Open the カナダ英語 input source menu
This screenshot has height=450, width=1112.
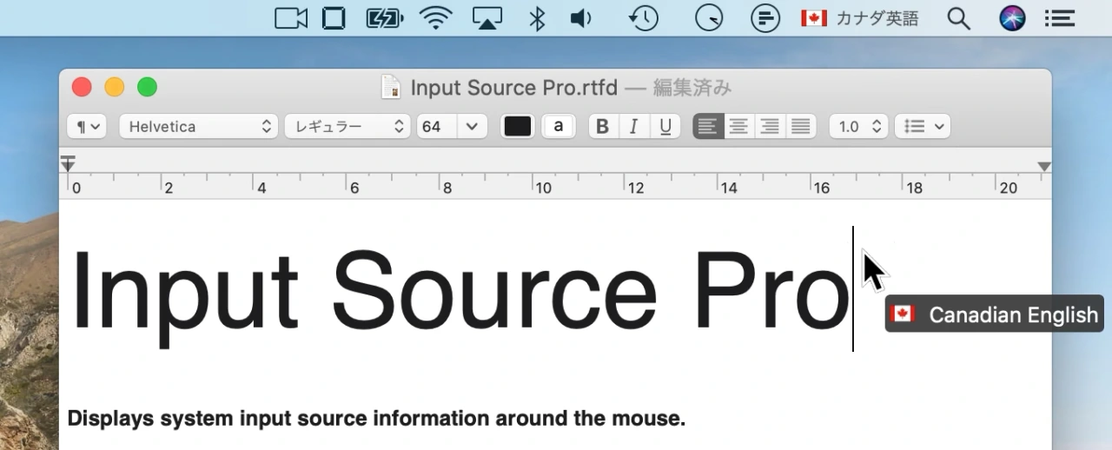tap(859, 18)
